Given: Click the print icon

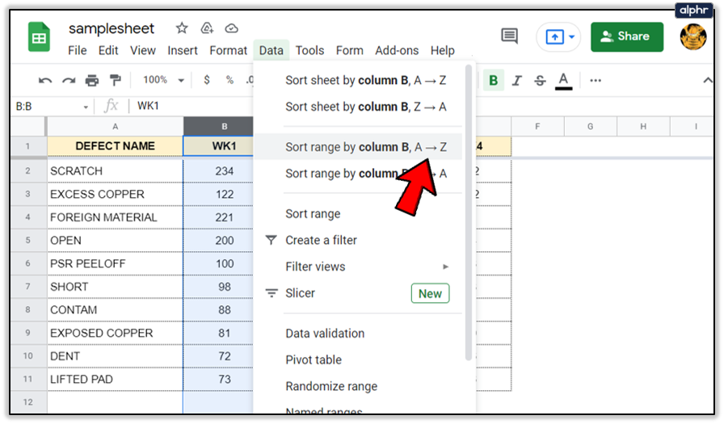Looking at the screenshot, I should (x=91, y=81).
